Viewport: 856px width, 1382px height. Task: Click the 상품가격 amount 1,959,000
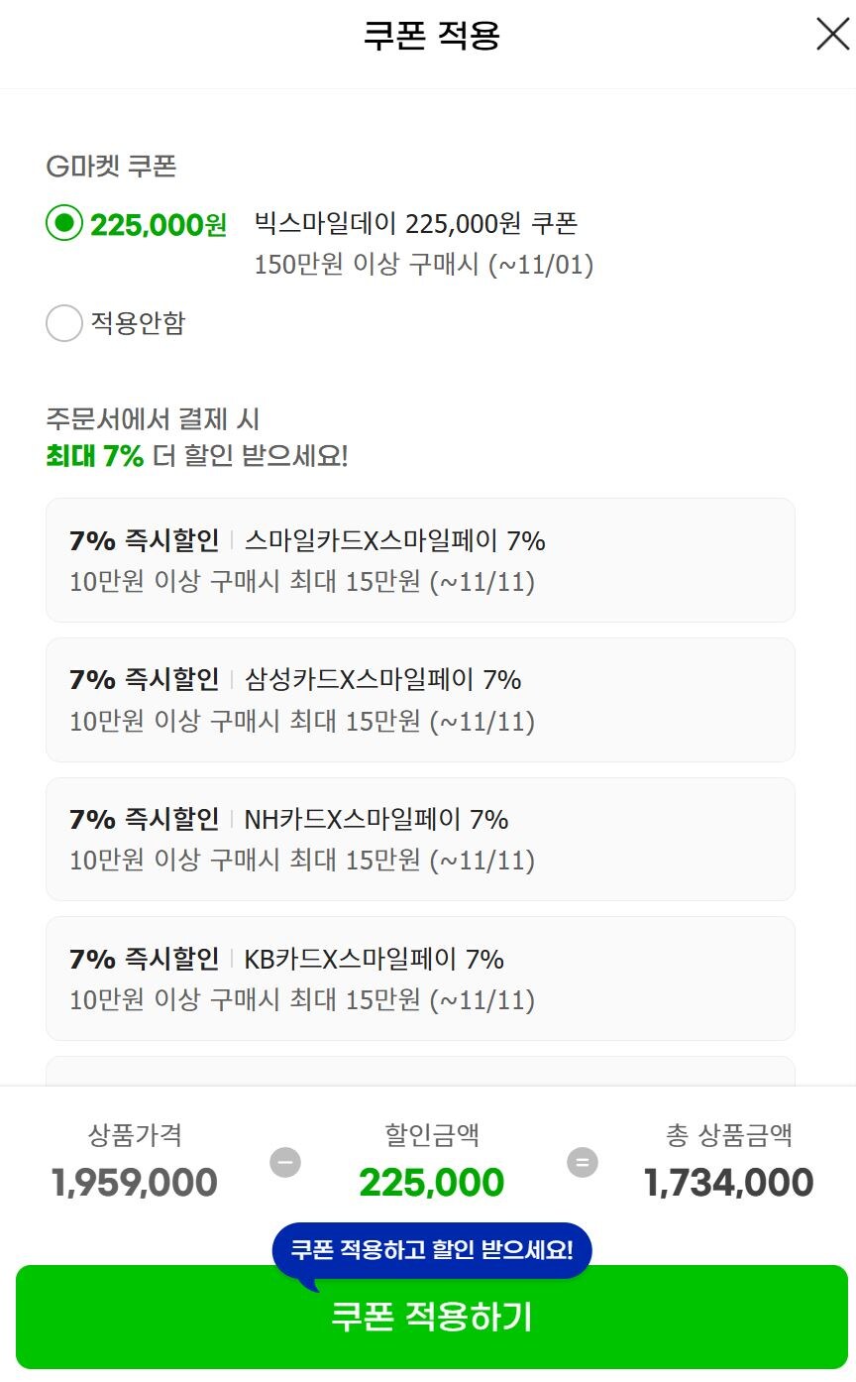click(x=135, y=1182)
